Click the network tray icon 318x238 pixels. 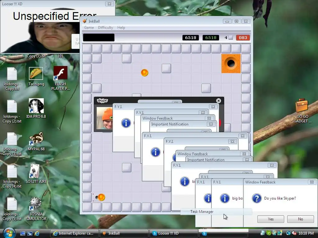[x=288, y=233]
